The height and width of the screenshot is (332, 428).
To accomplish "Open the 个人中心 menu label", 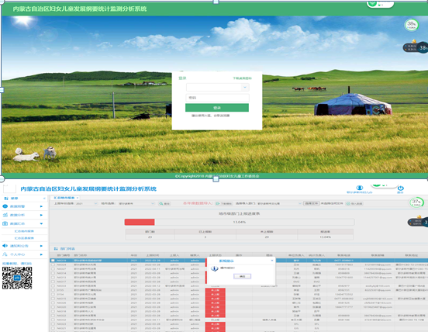I will coord(18,254).
